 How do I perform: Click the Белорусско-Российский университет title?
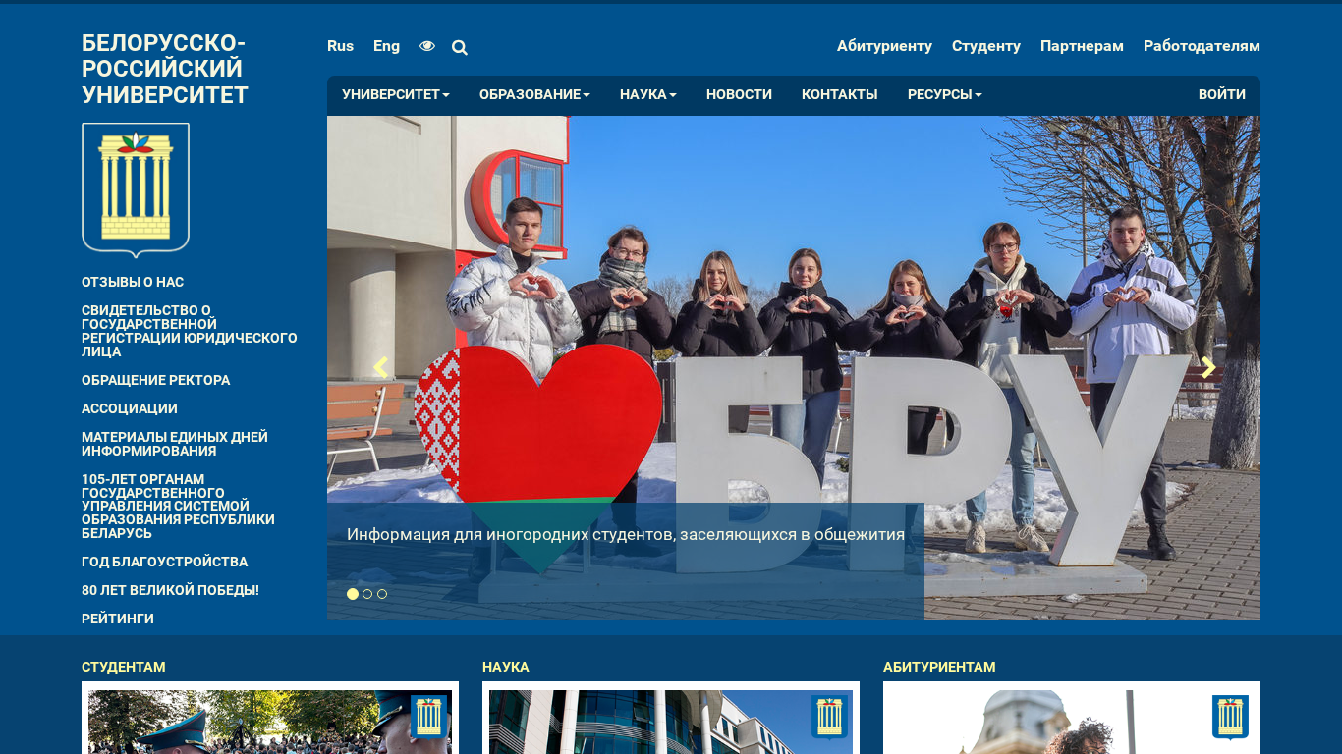(165, 70)
